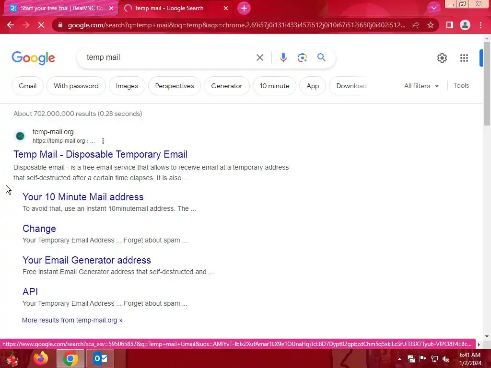Click the page vertical scrollbar thumb

coord(487,84)
